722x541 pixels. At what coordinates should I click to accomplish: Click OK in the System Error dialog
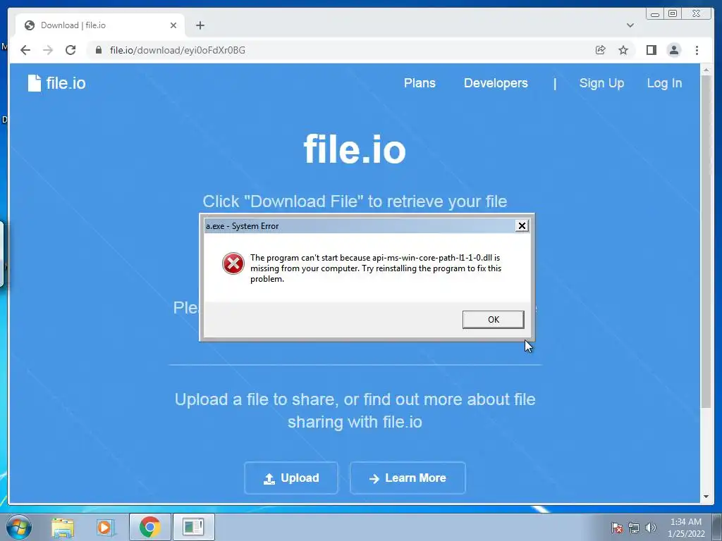(x=493, y=320)
